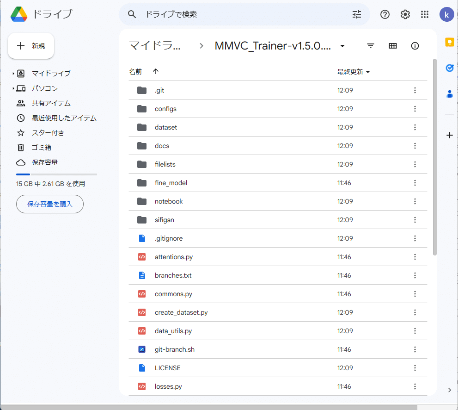
Task: Open the account avatar k
Action: 446,14
